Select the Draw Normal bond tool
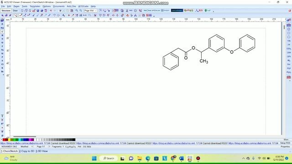292x164 pixels. coord(21,15)
